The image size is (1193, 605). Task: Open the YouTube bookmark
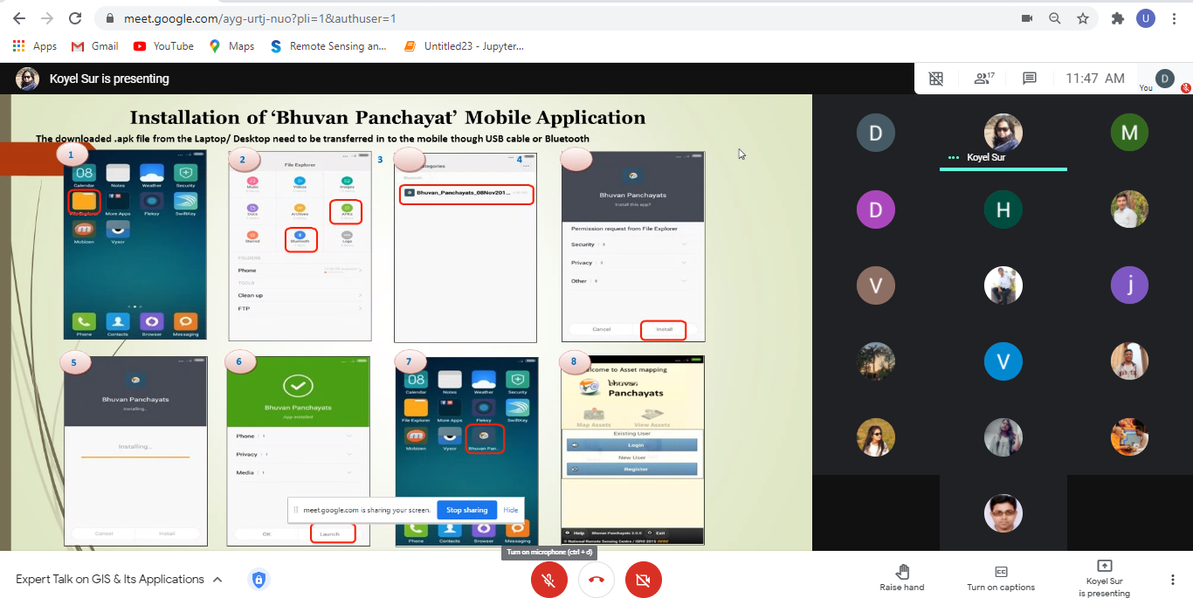click(x=163, y=46)
